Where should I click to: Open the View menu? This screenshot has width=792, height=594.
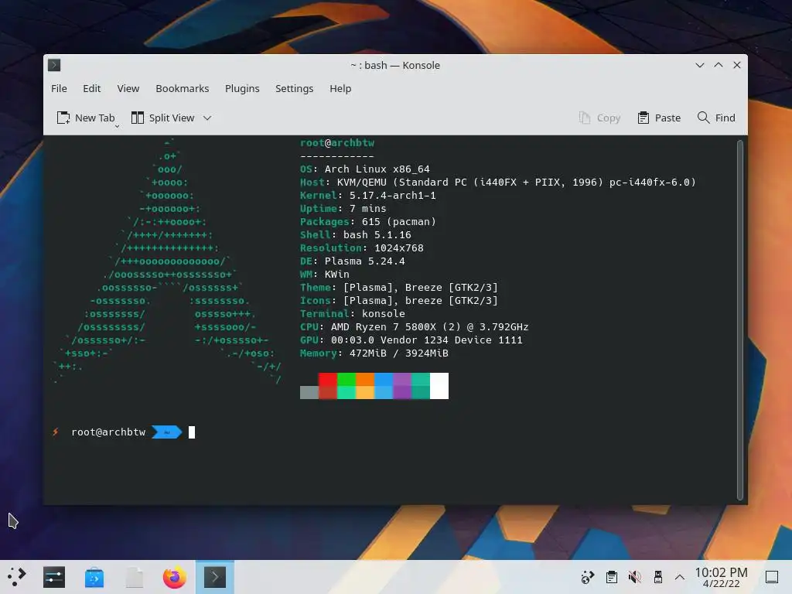click(x=128, y=88)
